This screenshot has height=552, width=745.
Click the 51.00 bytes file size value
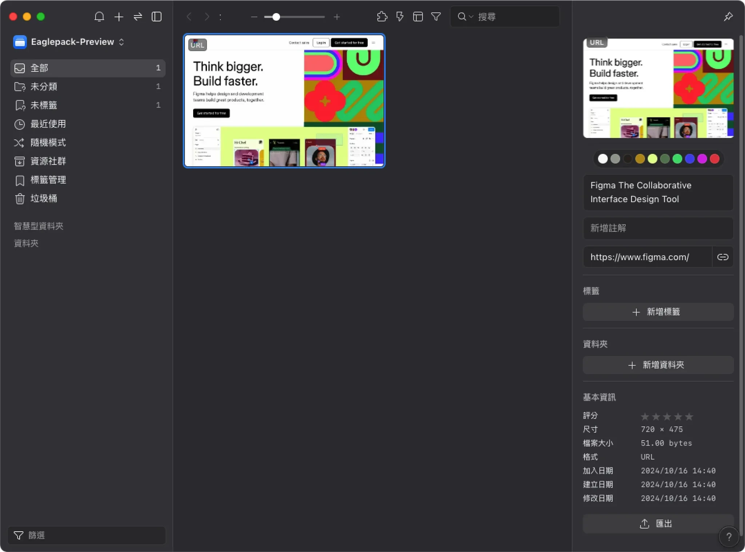[x=666, y=443]
